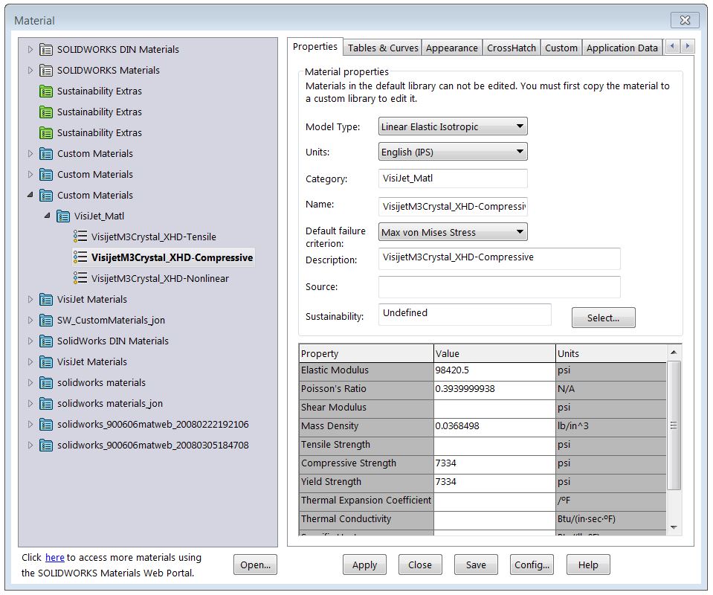The image size is (713, 595).
Task: Click the lb/in^3 units cell
Action: coord(611,426)
